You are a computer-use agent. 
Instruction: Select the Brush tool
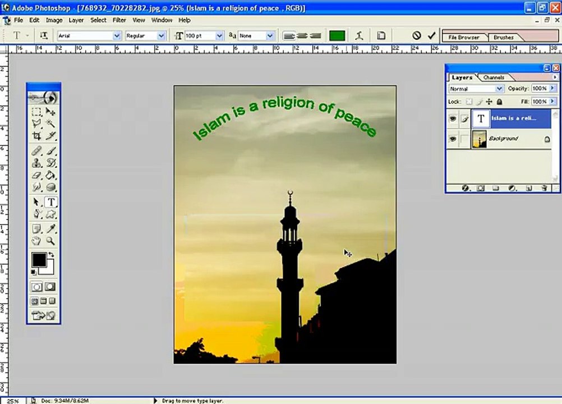pyautogui.click(x=50, y=151)
